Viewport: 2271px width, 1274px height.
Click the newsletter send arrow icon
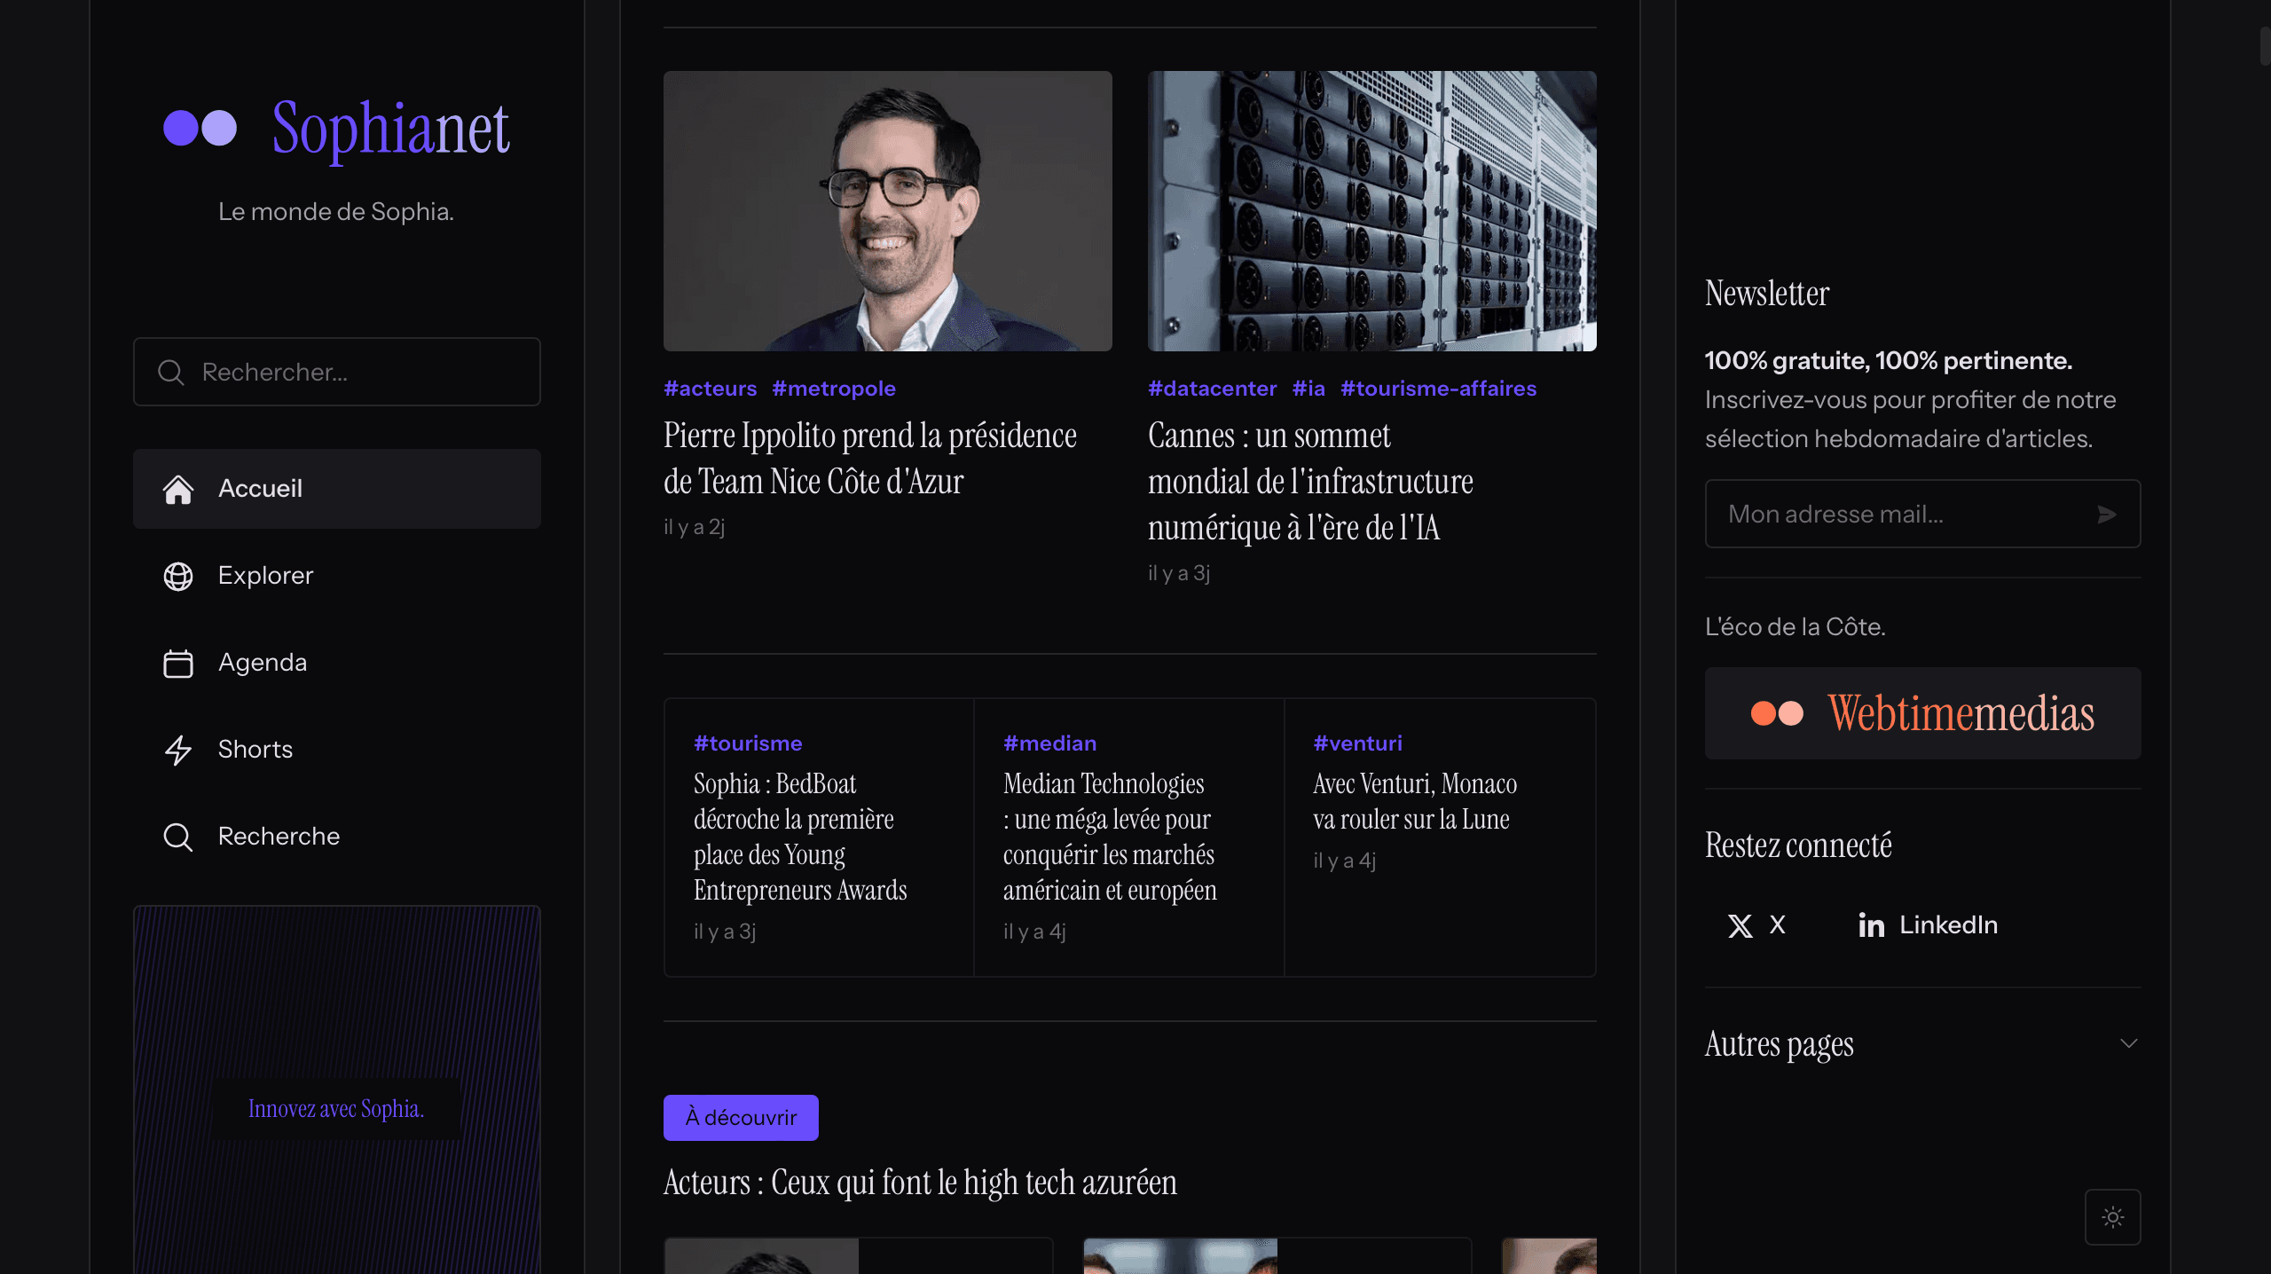tap(2107, 515)
